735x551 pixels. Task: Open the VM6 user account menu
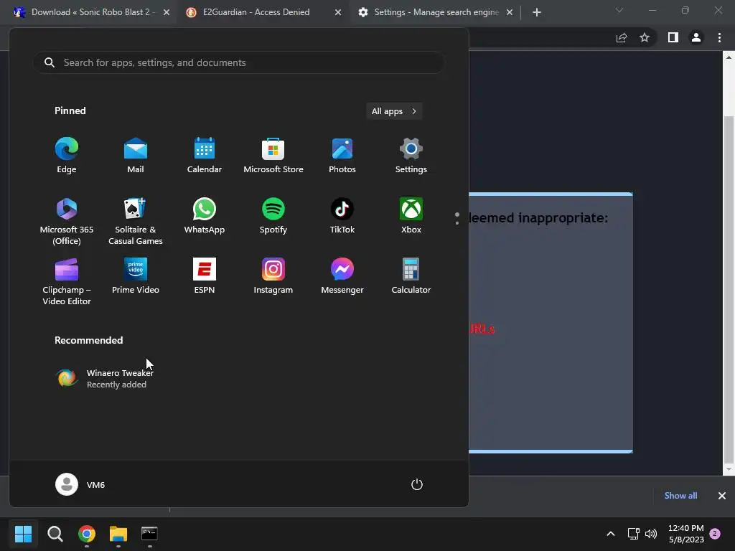(x=80, y=484)
